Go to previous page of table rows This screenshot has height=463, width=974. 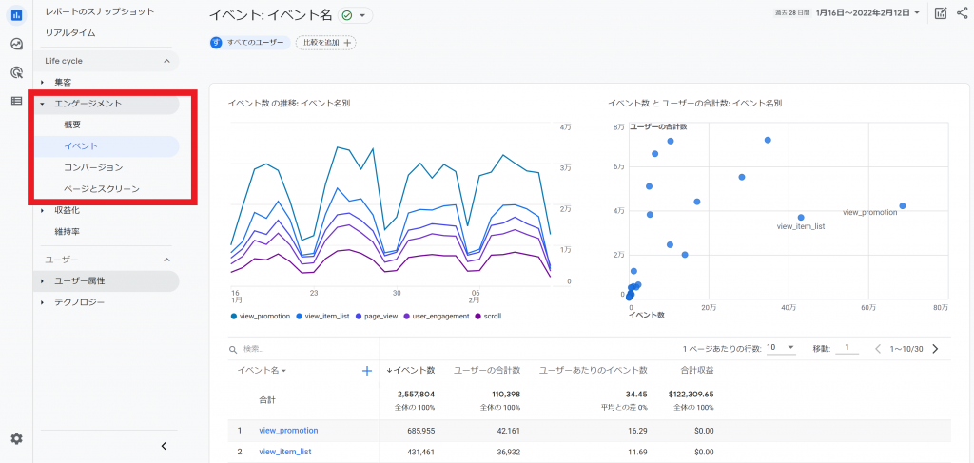pyautogui.click(x=878, y=349)
